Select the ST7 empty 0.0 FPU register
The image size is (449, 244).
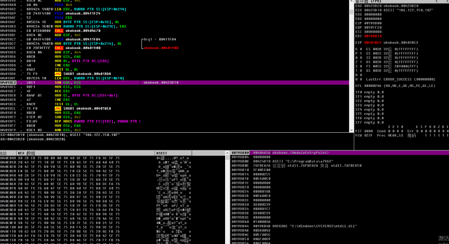[369, 122]
